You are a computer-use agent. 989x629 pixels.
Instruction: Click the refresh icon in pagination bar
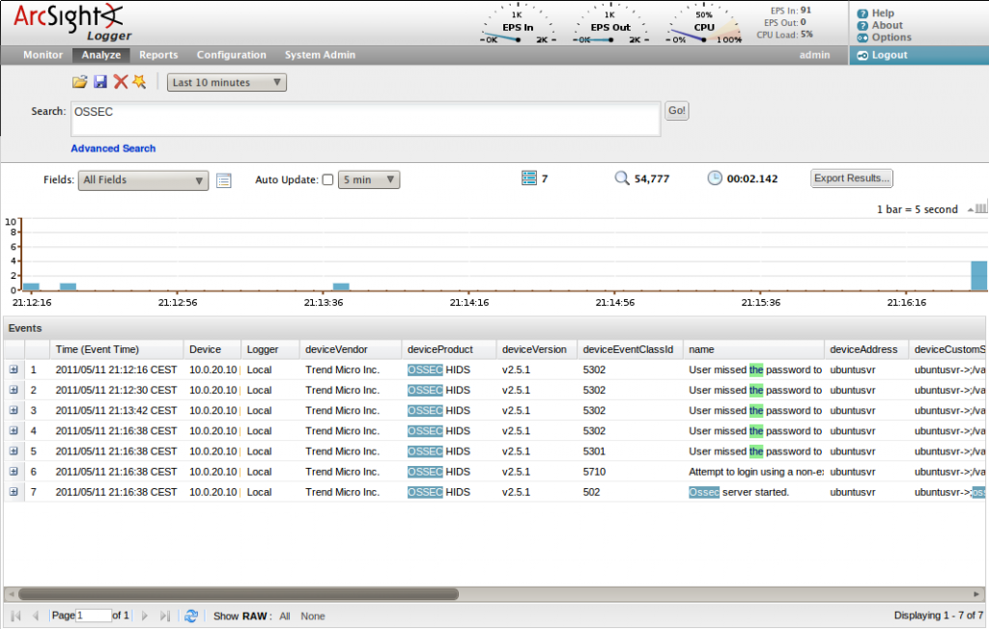[191, 615]
